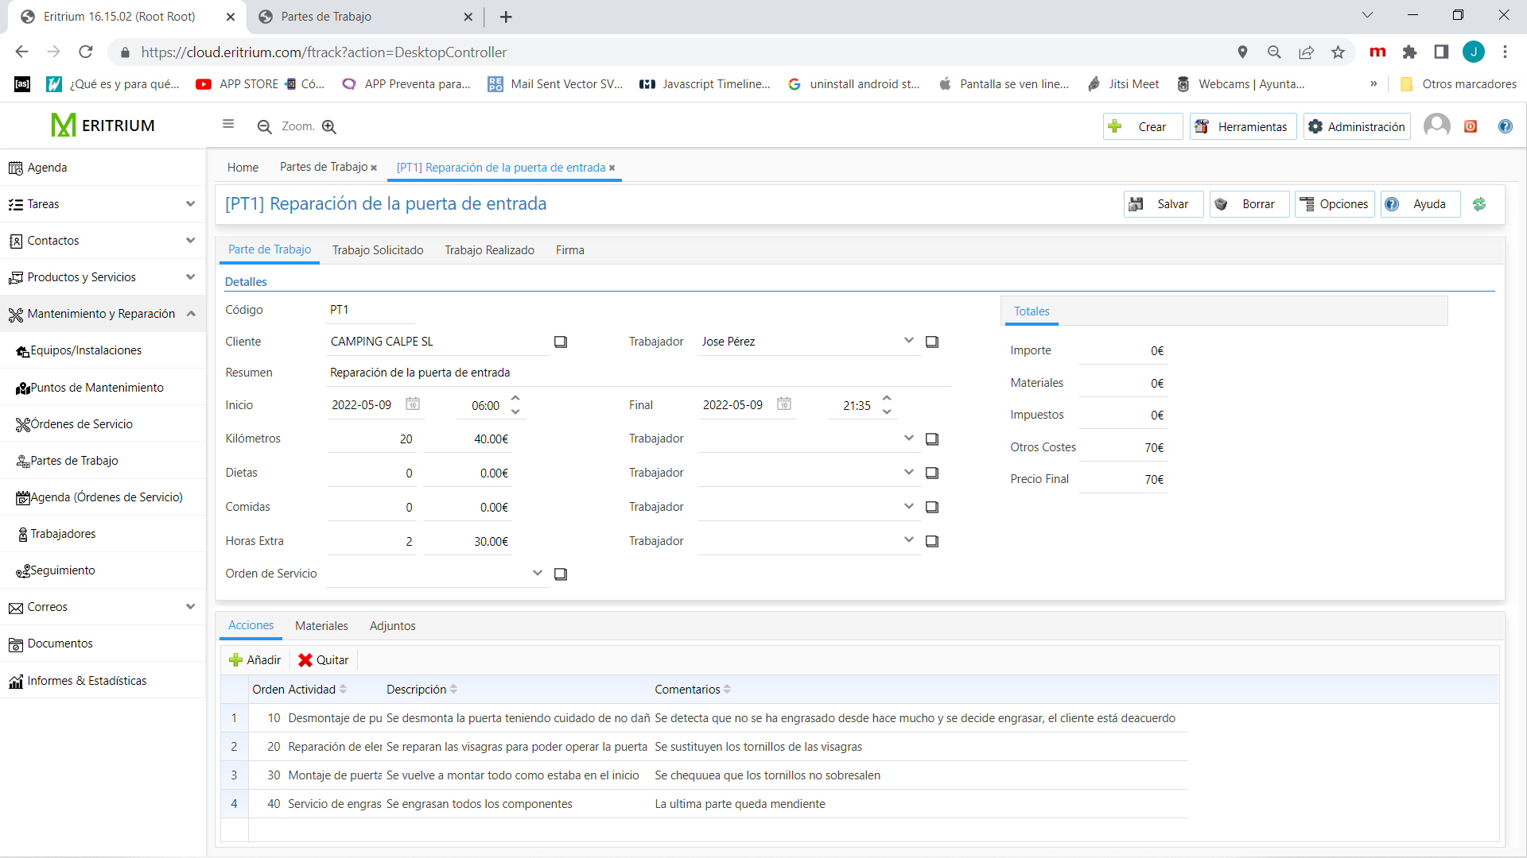
Task: Switch to the Adjuntos tab
Action: tap(392, 626)
